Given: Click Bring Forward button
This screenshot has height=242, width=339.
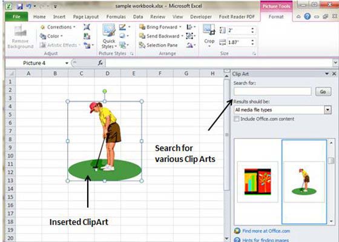Looking at the screenshot, I should click(x=160, y=27).
